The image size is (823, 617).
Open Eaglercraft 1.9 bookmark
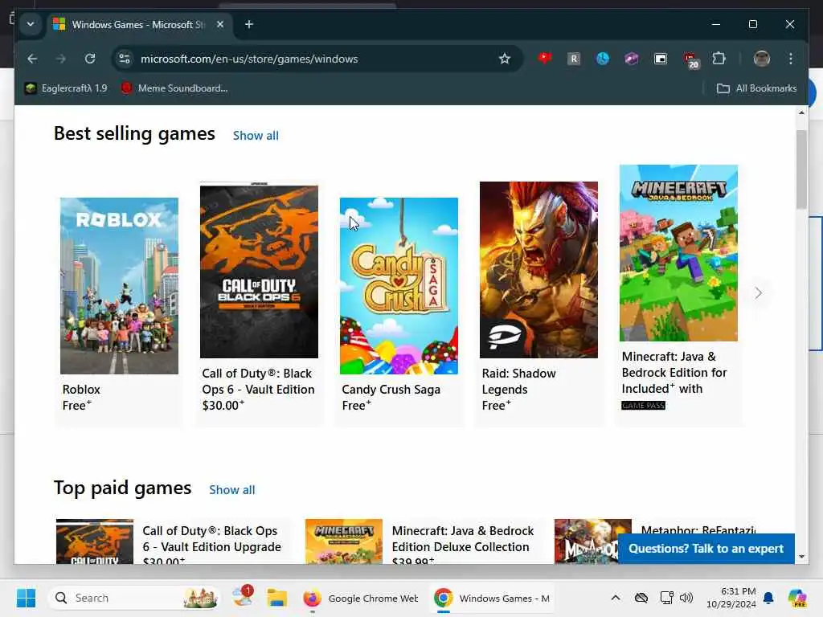pyautogui.click(x=66, y=88)
